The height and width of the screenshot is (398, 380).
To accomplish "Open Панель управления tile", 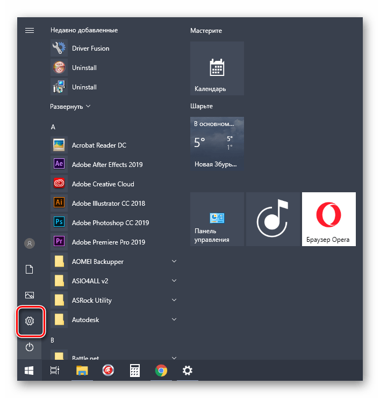I will coord(217,219).
